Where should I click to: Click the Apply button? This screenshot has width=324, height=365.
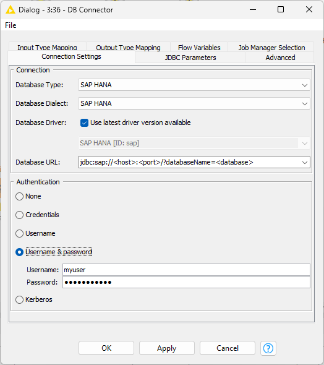167,348
